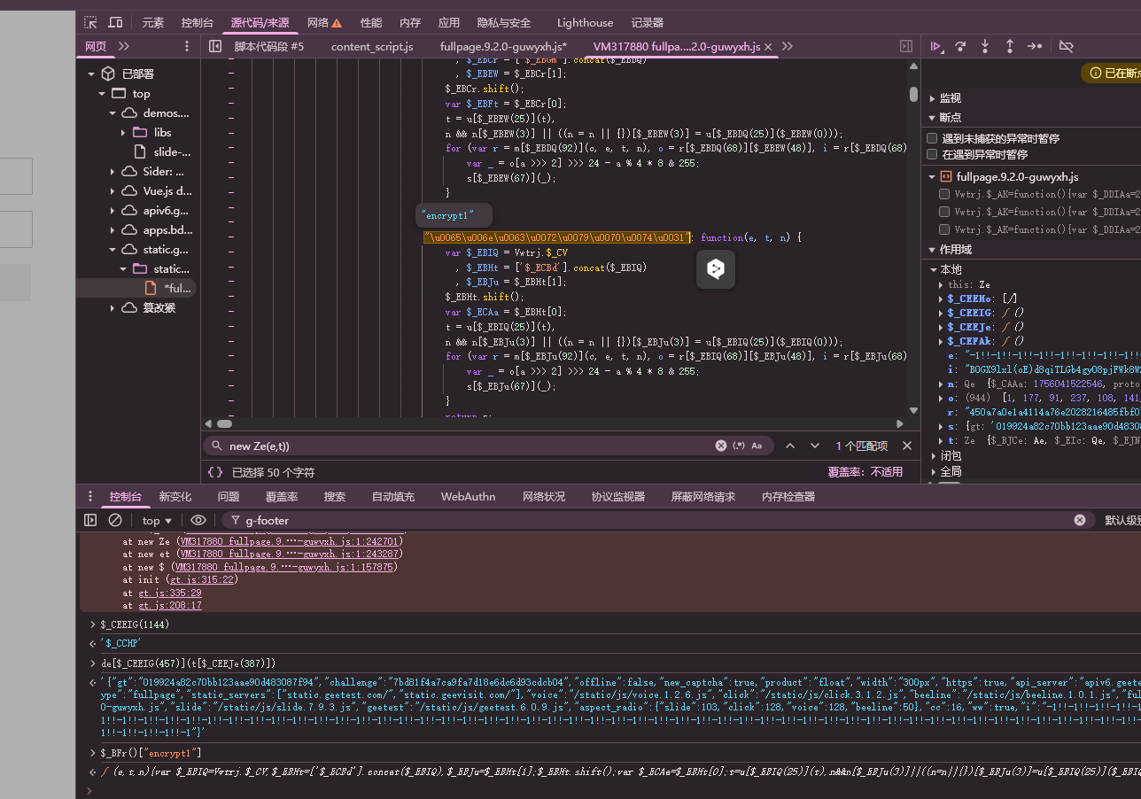
Task: Open gt.js:208:17 stack trace link
Action: (x=169, y=605)
